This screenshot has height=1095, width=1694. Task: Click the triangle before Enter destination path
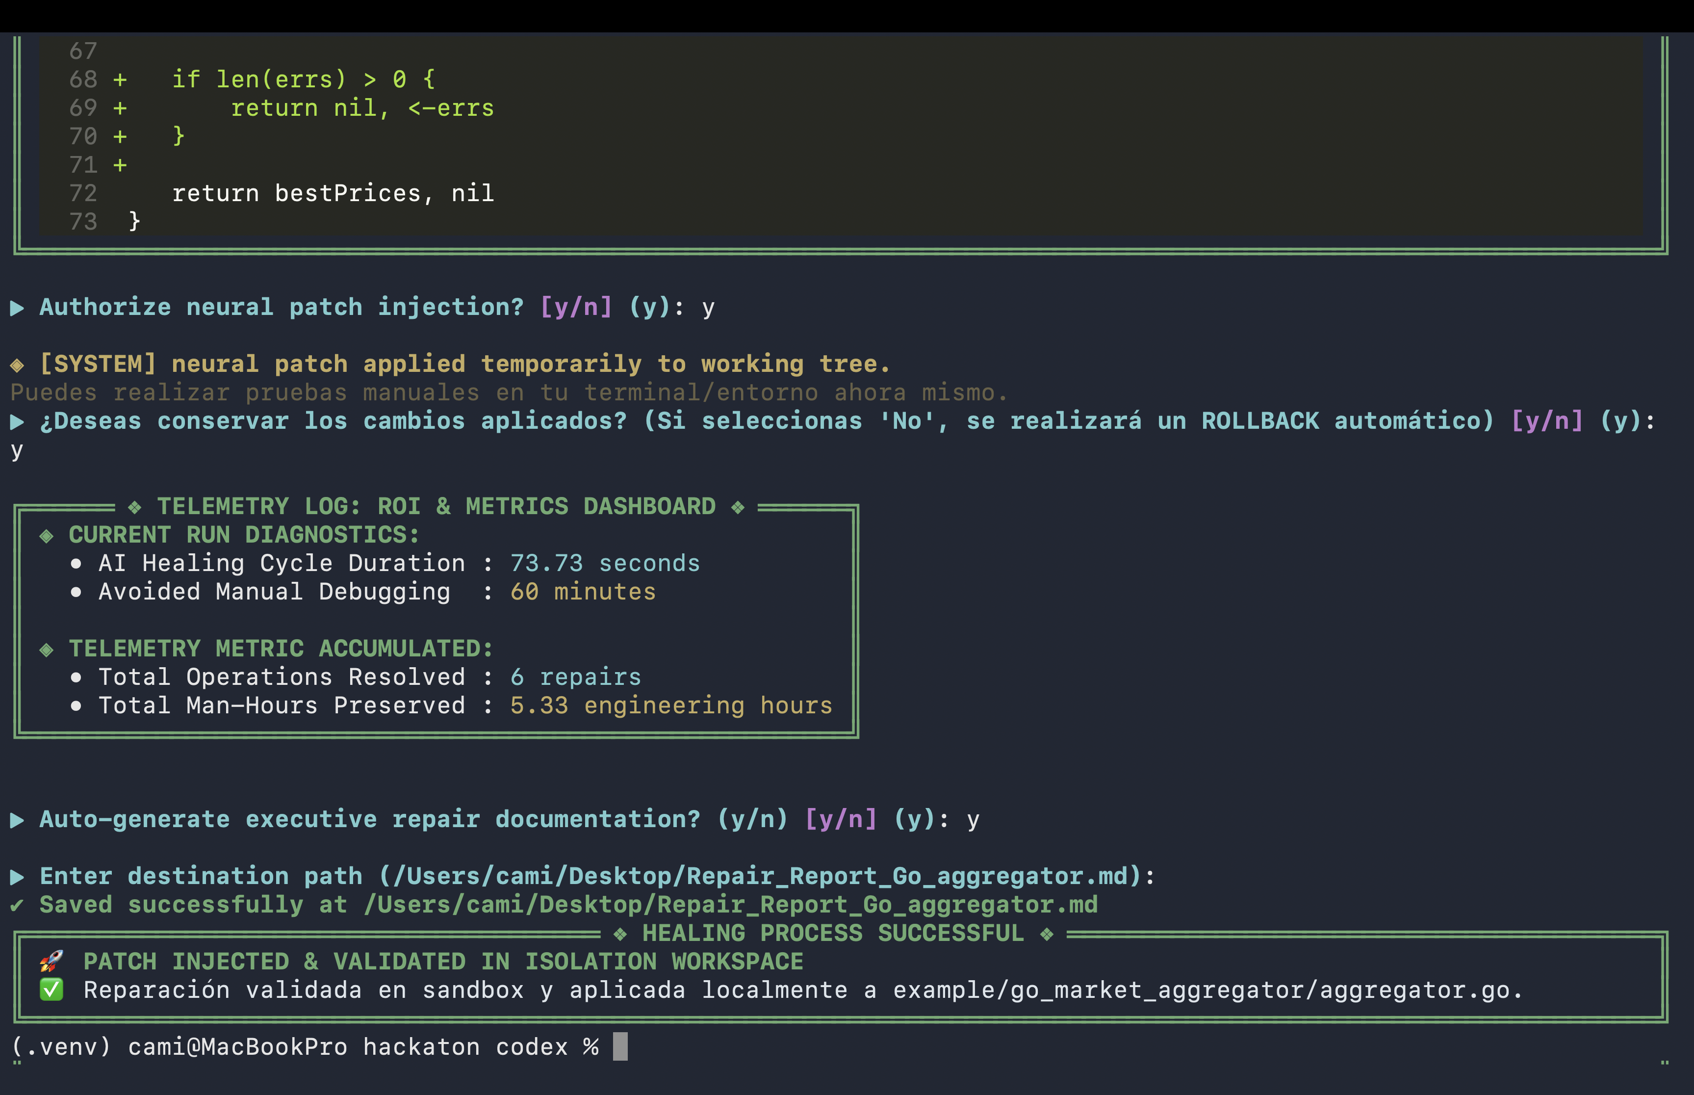tap(17, 877)
